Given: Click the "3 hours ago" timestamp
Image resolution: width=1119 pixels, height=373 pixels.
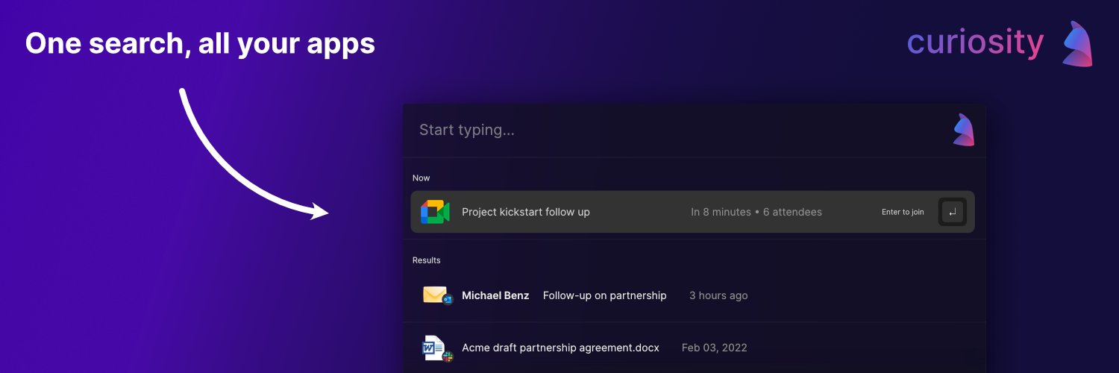Looking at the screenshot, I should (718, 295).
